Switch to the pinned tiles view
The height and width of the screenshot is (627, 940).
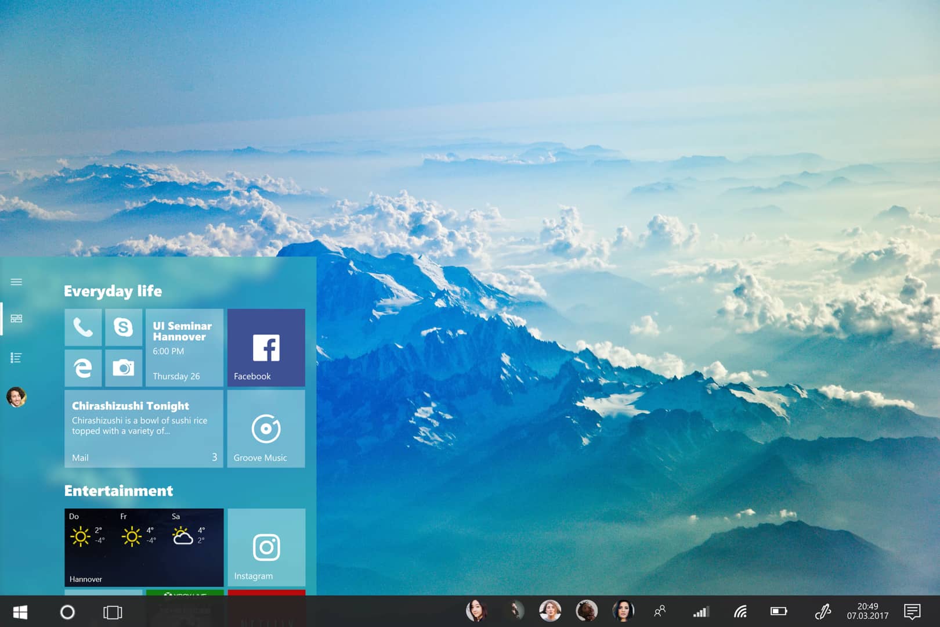16,318
